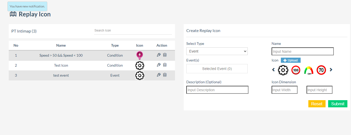Pick the speedometer gauge icon
This screenshot has height=135, width=351.
[x=309, y=70]
